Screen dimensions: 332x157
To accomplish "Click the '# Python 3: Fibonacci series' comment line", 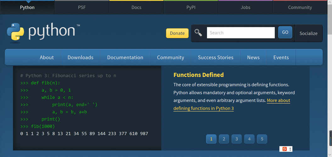I will pyautogui.click(x=68, y=76).
